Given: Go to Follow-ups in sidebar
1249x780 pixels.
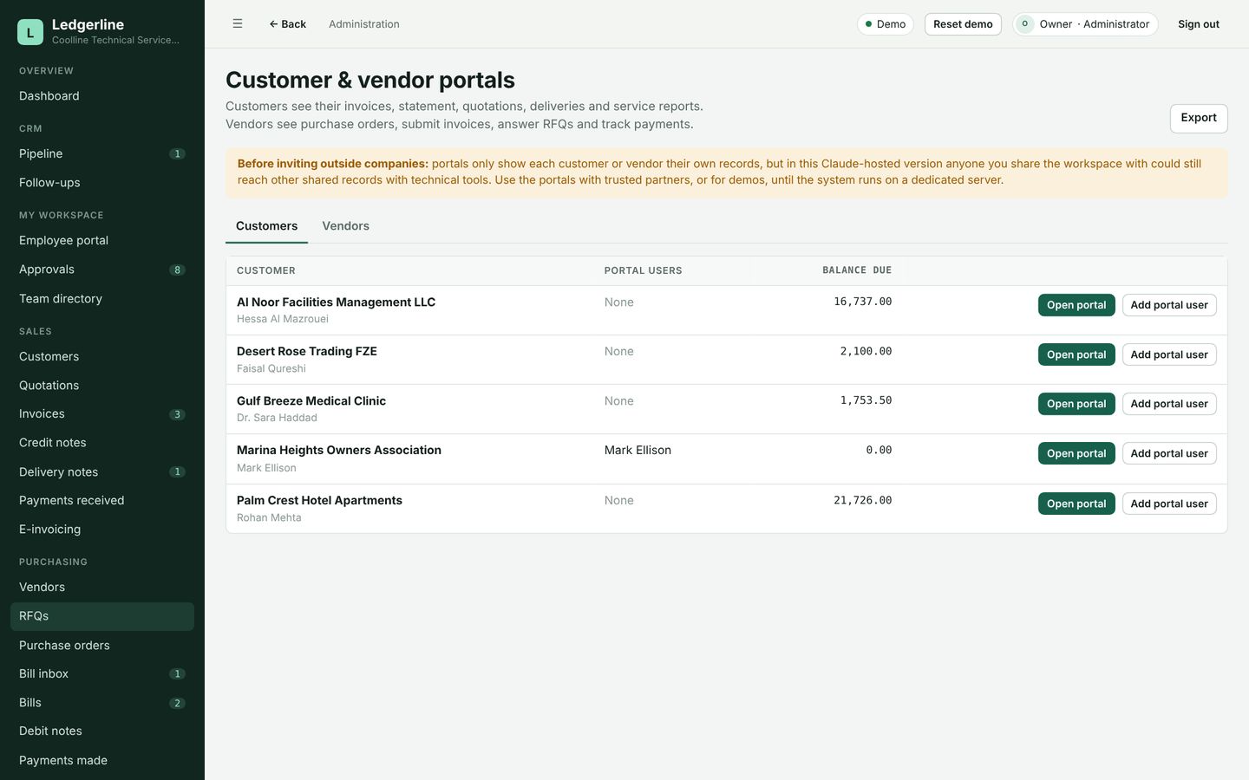Looking at the screenshot, I should pyautogui.click(x=102, y=183).
